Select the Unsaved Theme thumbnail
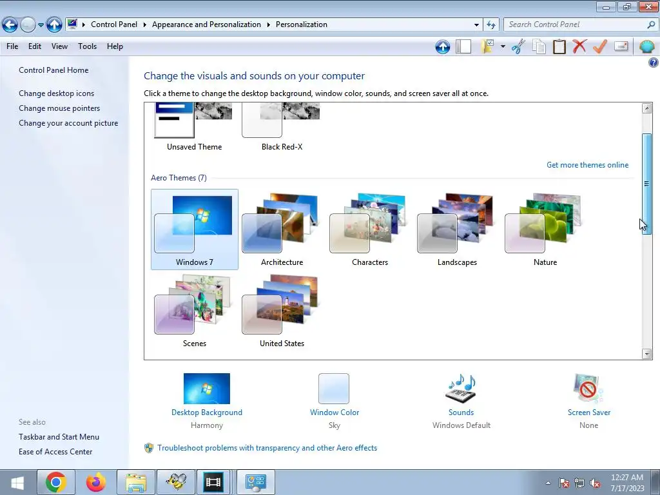 (x=194, y=126)
